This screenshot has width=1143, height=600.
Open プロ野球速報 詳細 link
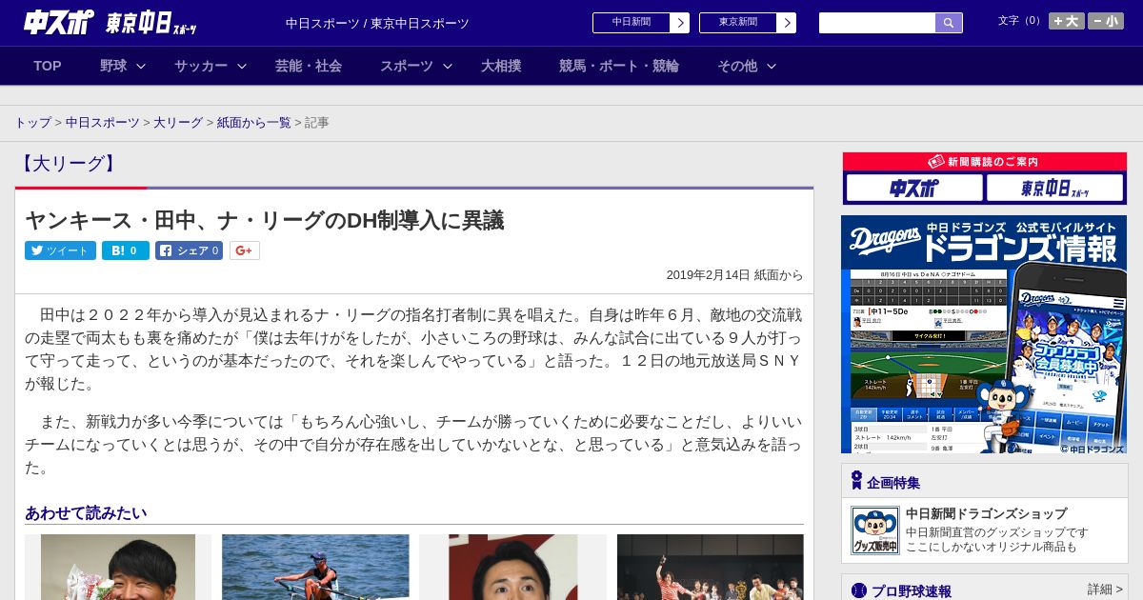coord(1105,590)
